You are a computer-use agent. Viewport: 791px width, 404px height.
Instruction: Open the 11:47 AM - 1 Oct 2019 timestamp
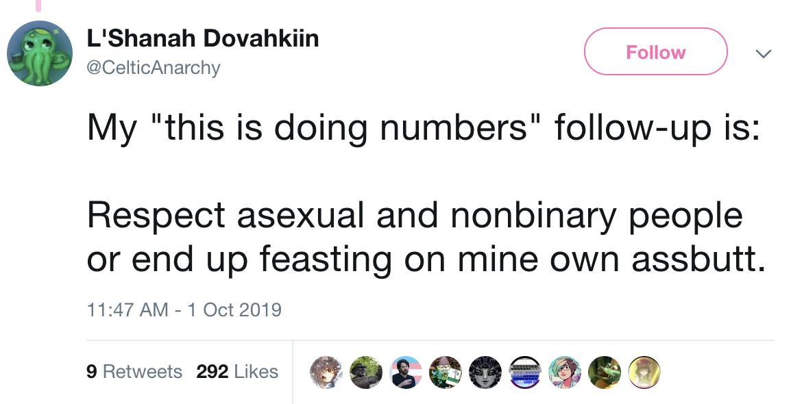pyautogui.click(x=184, y=310)
